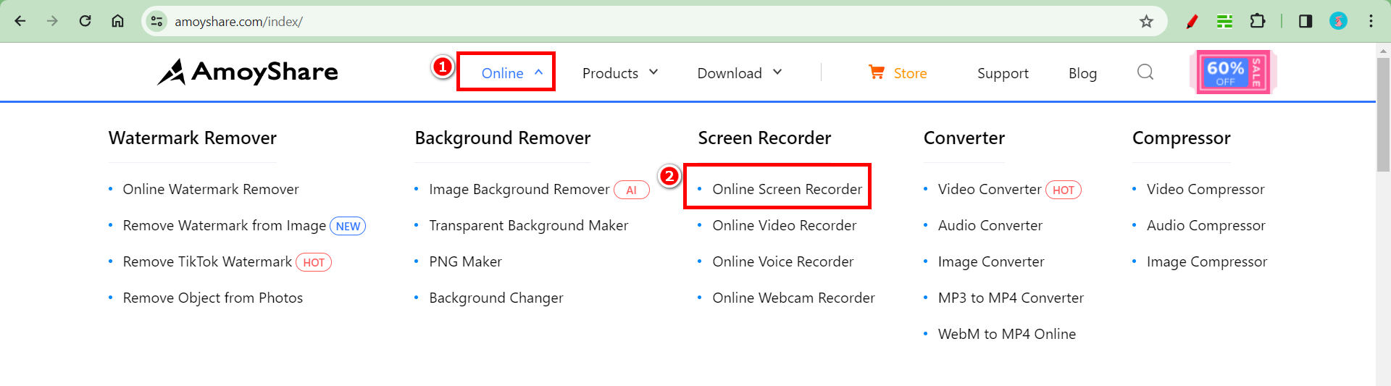Open the Chrome profile avatar
The image size is (1391, 386).
pyautogui.click(x=1338, y=21)
